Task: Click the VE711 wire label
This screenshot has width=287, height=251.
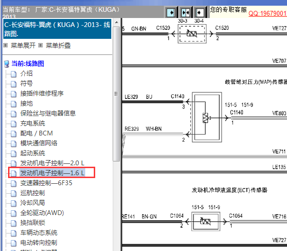Action: tap(279, 152)
